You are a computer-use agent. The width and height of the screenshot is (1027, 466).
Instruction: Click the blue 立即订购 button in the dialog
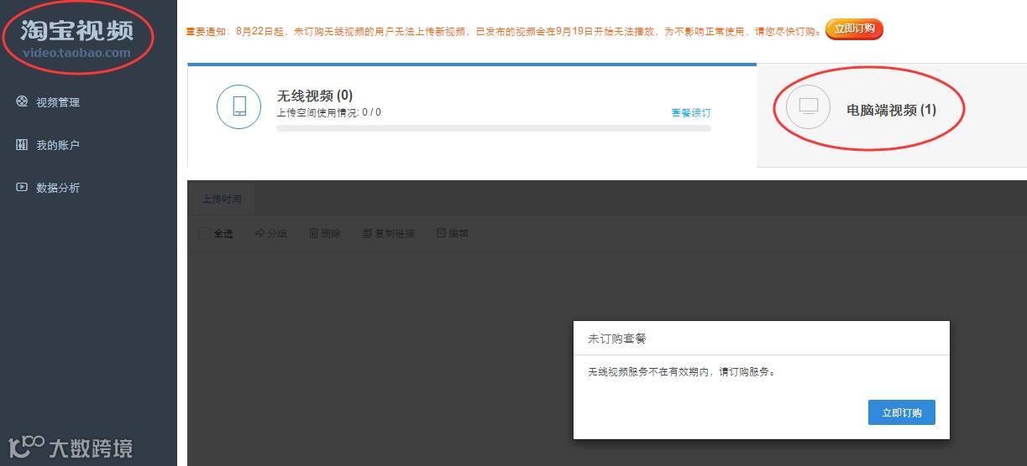(902, 412)
